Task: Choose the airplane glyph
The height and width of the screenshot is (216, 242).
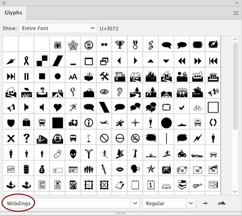Action: click(x=104, y=122)
